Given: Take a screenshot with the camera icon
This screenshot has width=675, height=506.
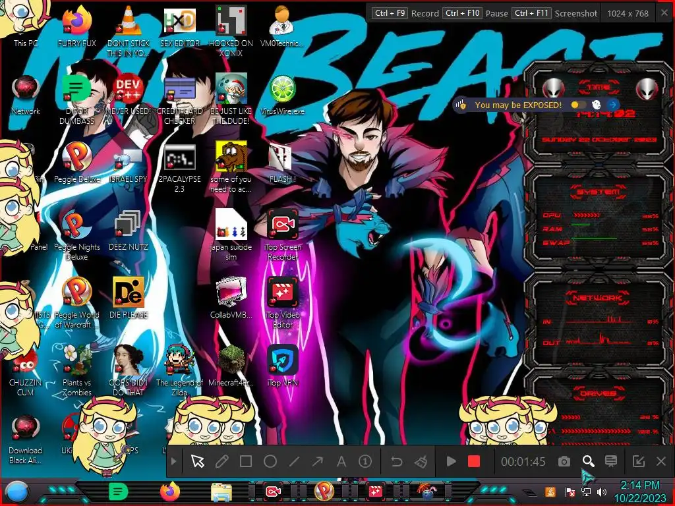Looking at the screenshot, I should (564, 462).
